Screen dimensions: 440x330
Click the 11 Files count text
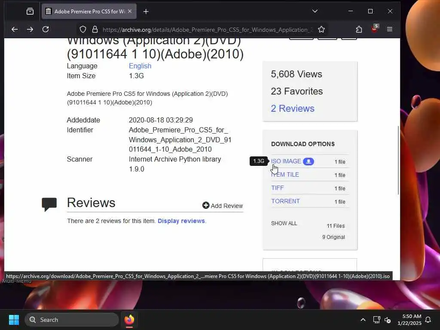(336, 226)
